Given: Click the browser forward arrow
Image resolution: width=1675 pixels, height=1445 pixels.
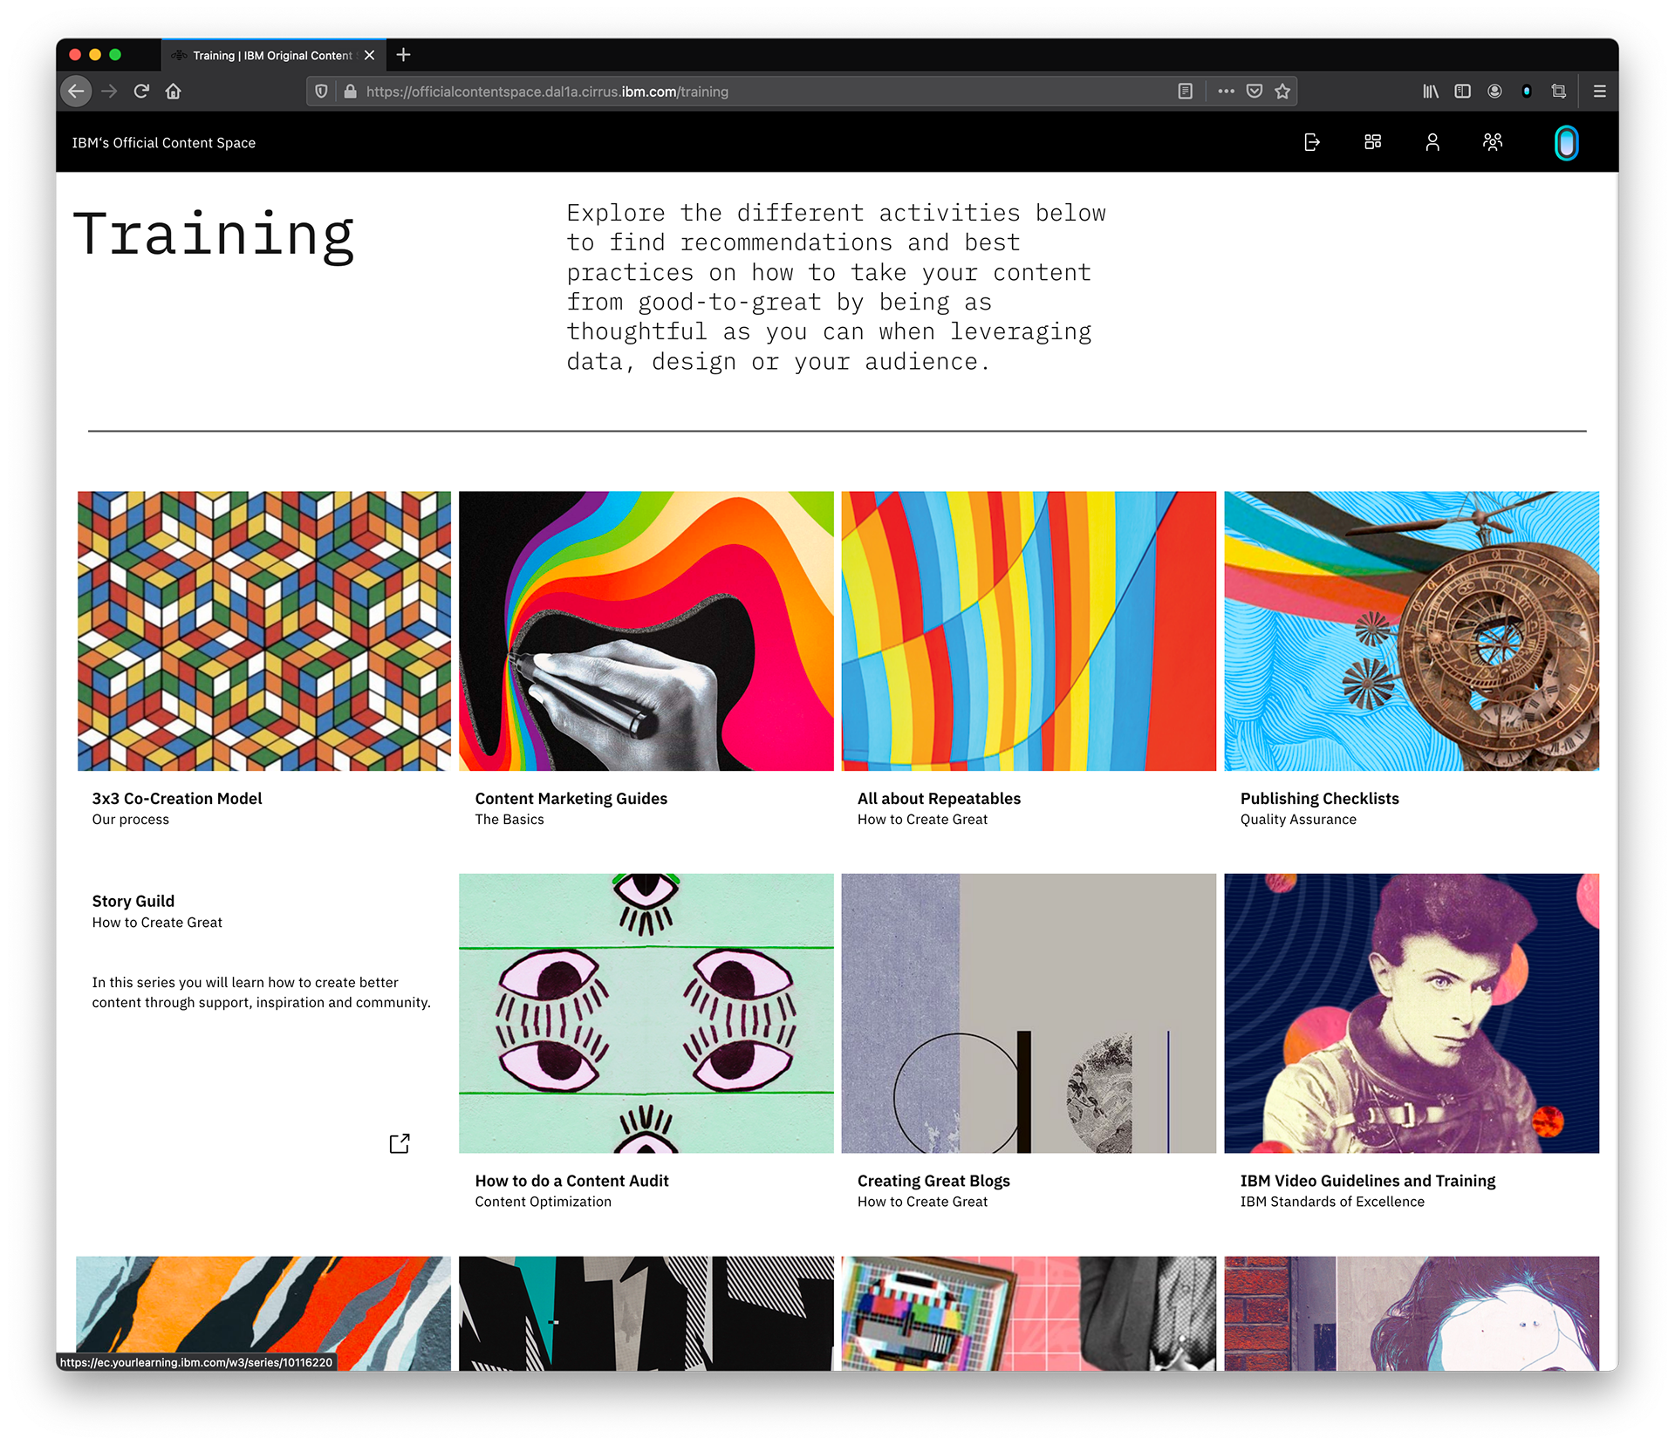Looking at the screenshot, I should coord(109,91).
